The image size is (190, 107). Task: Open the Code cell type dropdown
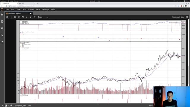pos(43,17)
